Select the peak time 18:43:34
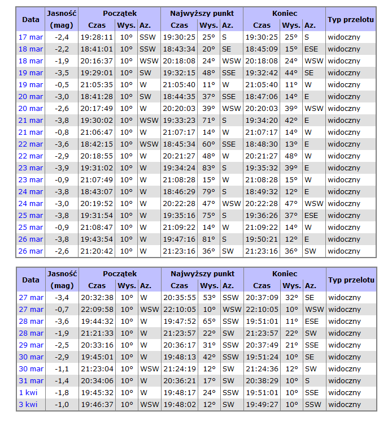The width and height of the screenshot is (392, 437). pos(179,49)
